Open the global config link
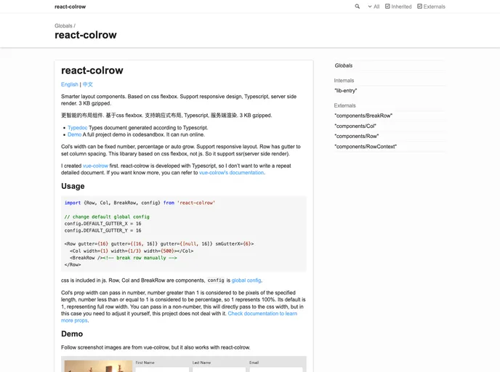This screenshot has height=372, width=500. pos(246,280)
